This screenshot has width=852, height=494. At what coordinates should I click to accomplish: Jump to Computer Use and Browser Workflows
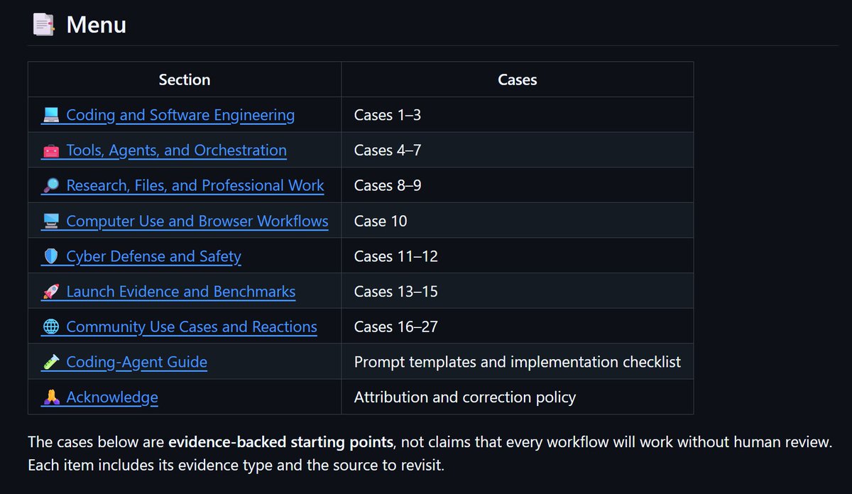[x=197, y=221]
